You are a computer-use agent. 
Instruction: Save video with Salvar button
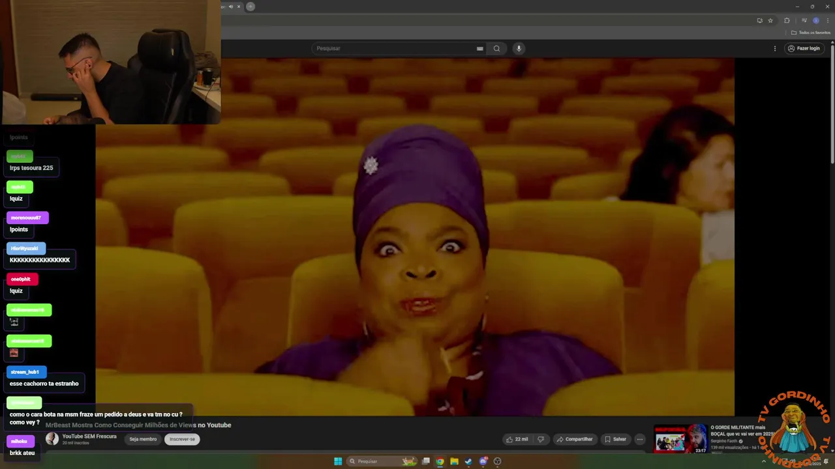click(615, 439)
